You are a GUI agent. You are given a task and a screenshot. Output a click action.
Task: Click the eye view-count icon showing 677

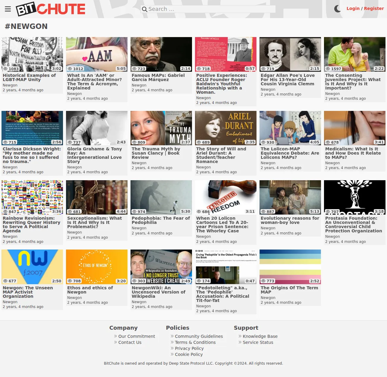5,281
